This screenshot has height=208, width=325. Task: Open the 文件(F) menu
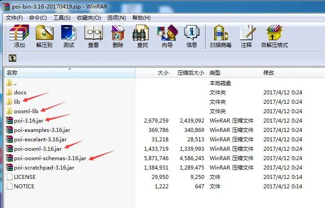14,18
